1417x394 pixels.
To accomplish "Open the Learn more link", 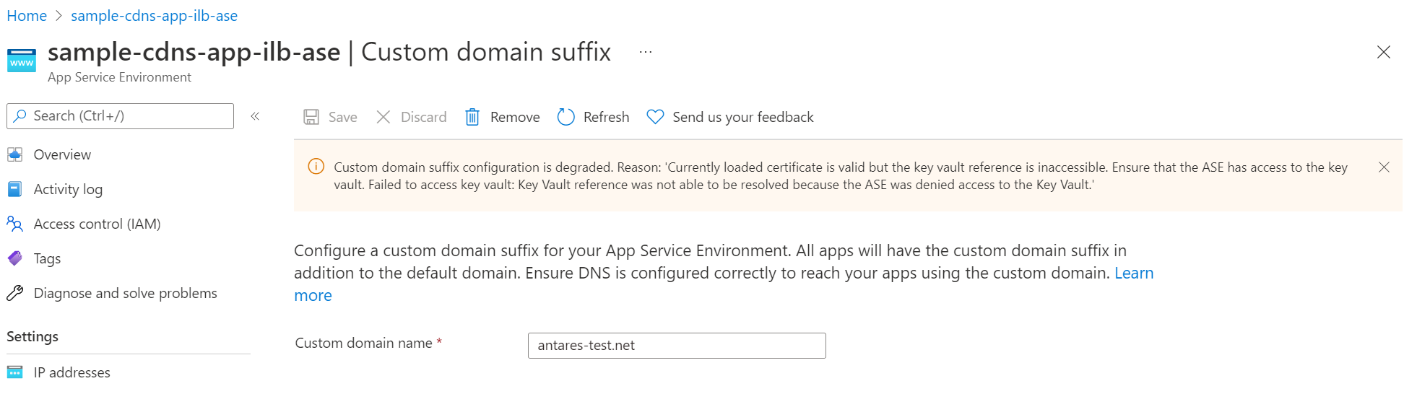I will coord(1133,273).
